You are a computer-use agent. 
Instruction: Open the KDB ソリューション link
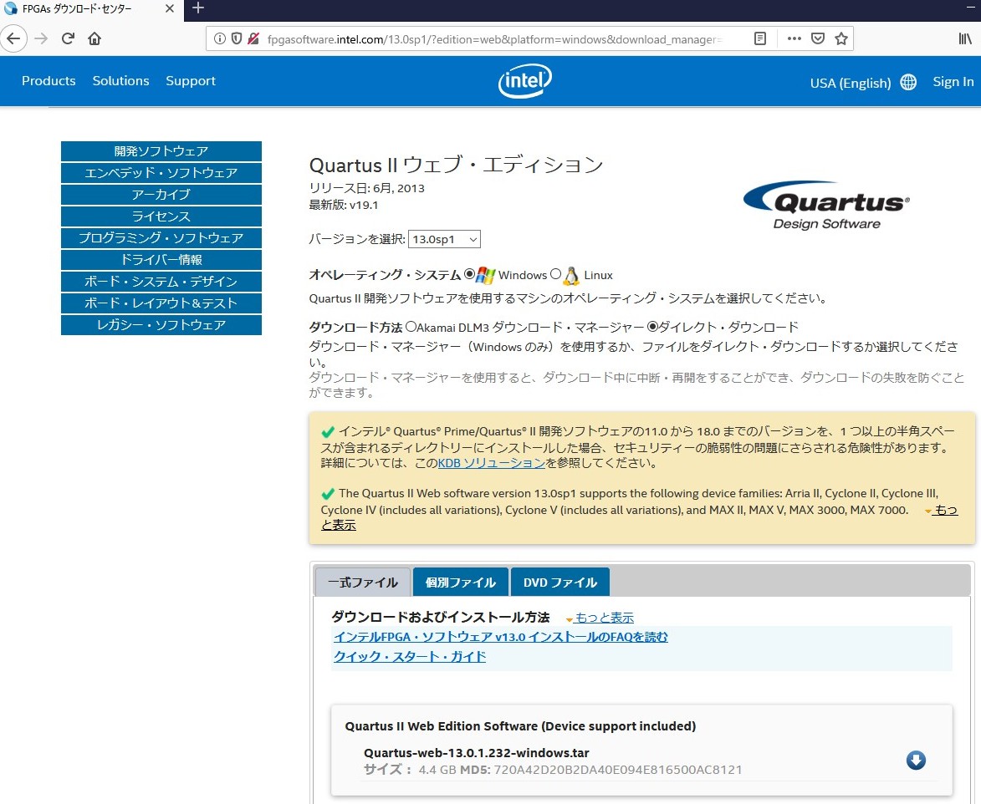(491, 463)
